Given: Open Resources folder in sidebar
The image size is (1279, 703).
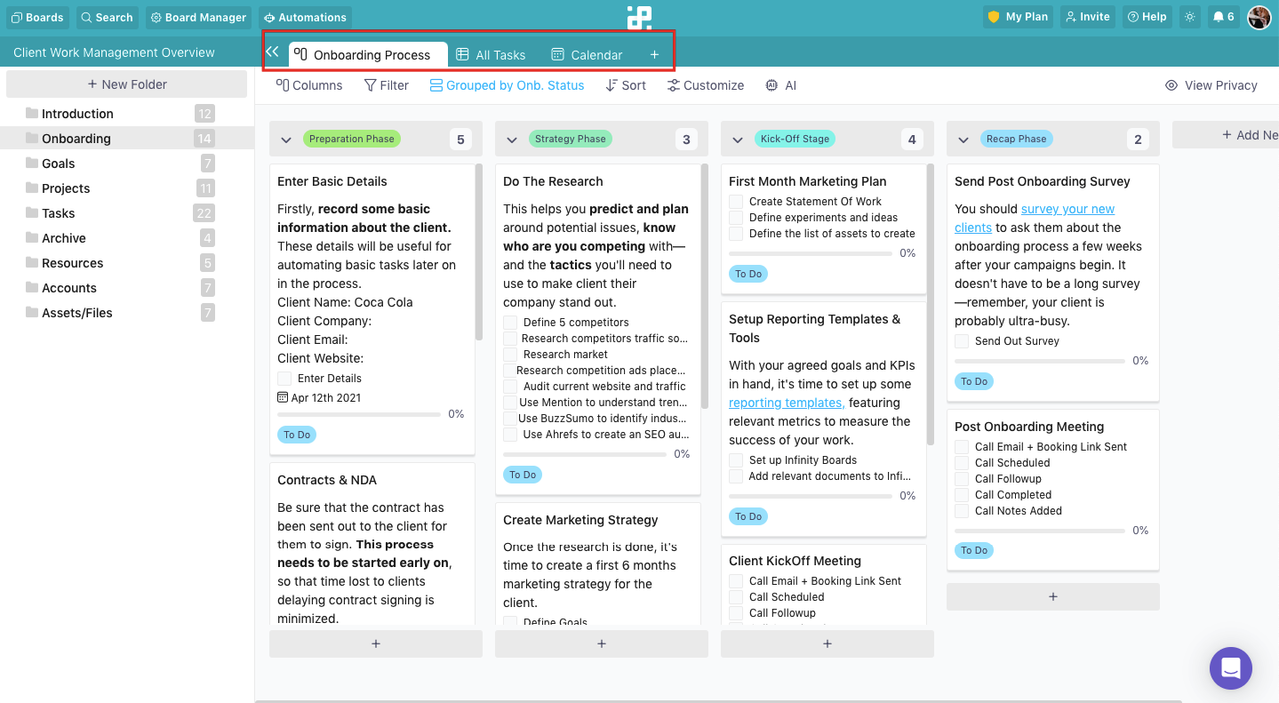Looking at the screenshot, I should click(x=127, y=263).
